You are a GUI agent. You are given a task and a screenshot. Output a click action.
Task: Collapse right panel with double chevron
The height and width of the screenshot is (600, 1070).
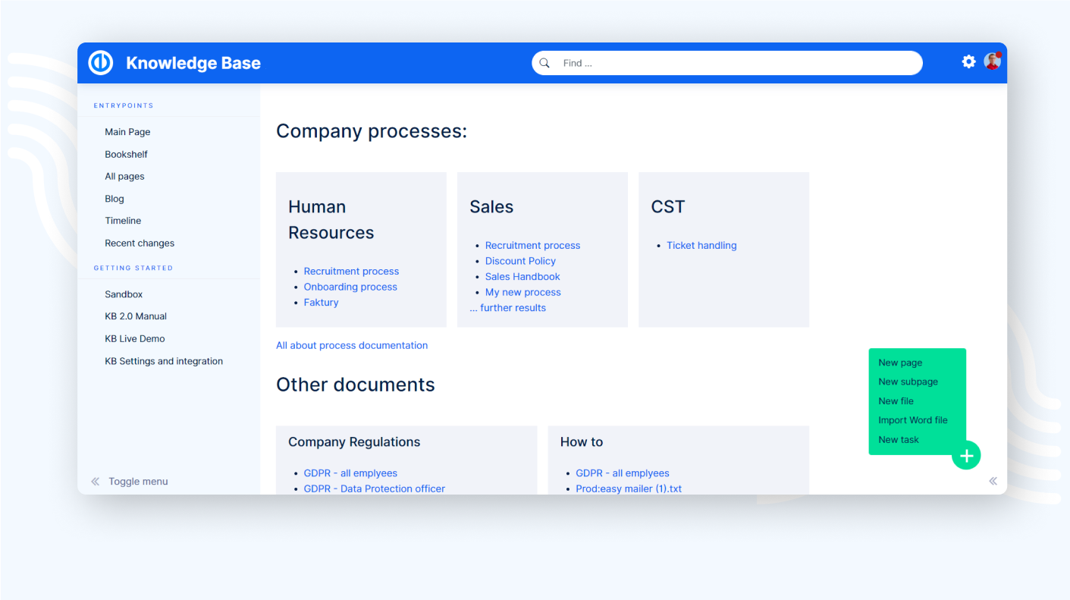tap(993, 481)
